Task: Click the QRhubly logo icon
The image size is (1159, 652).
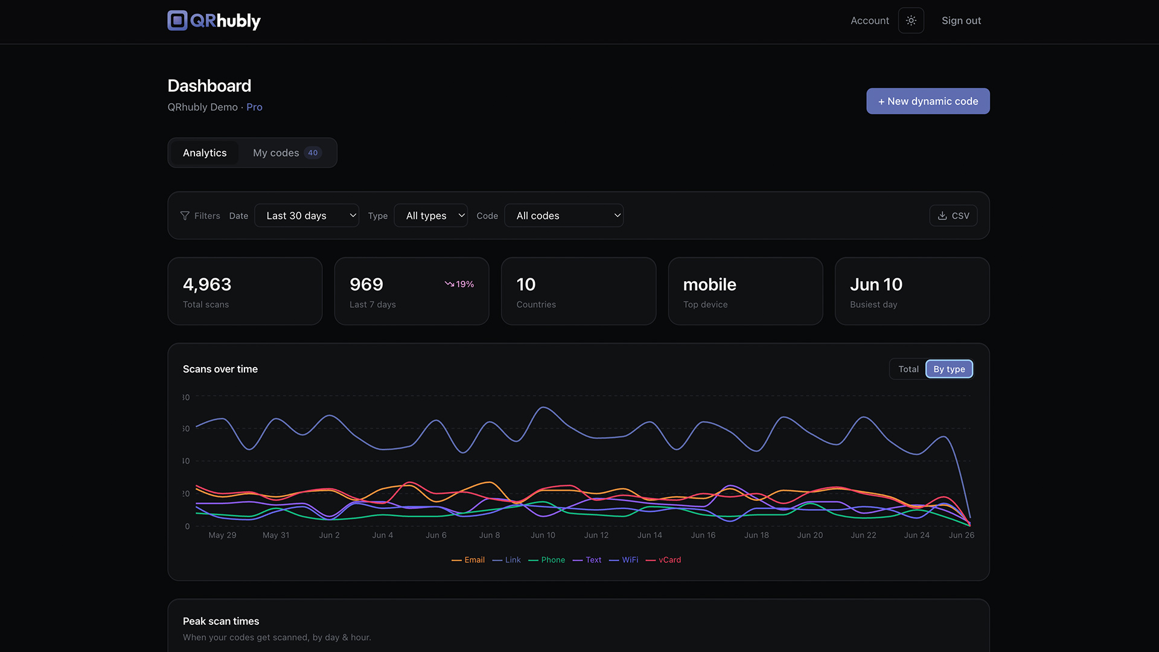Action: point(177,21)
